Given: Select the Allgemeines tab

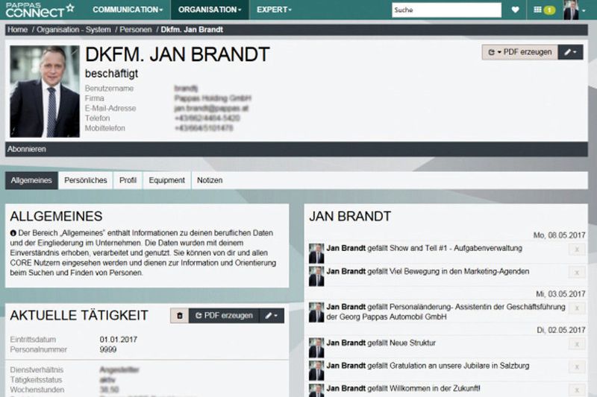Looking at the screenshot, I should [31, 180].
